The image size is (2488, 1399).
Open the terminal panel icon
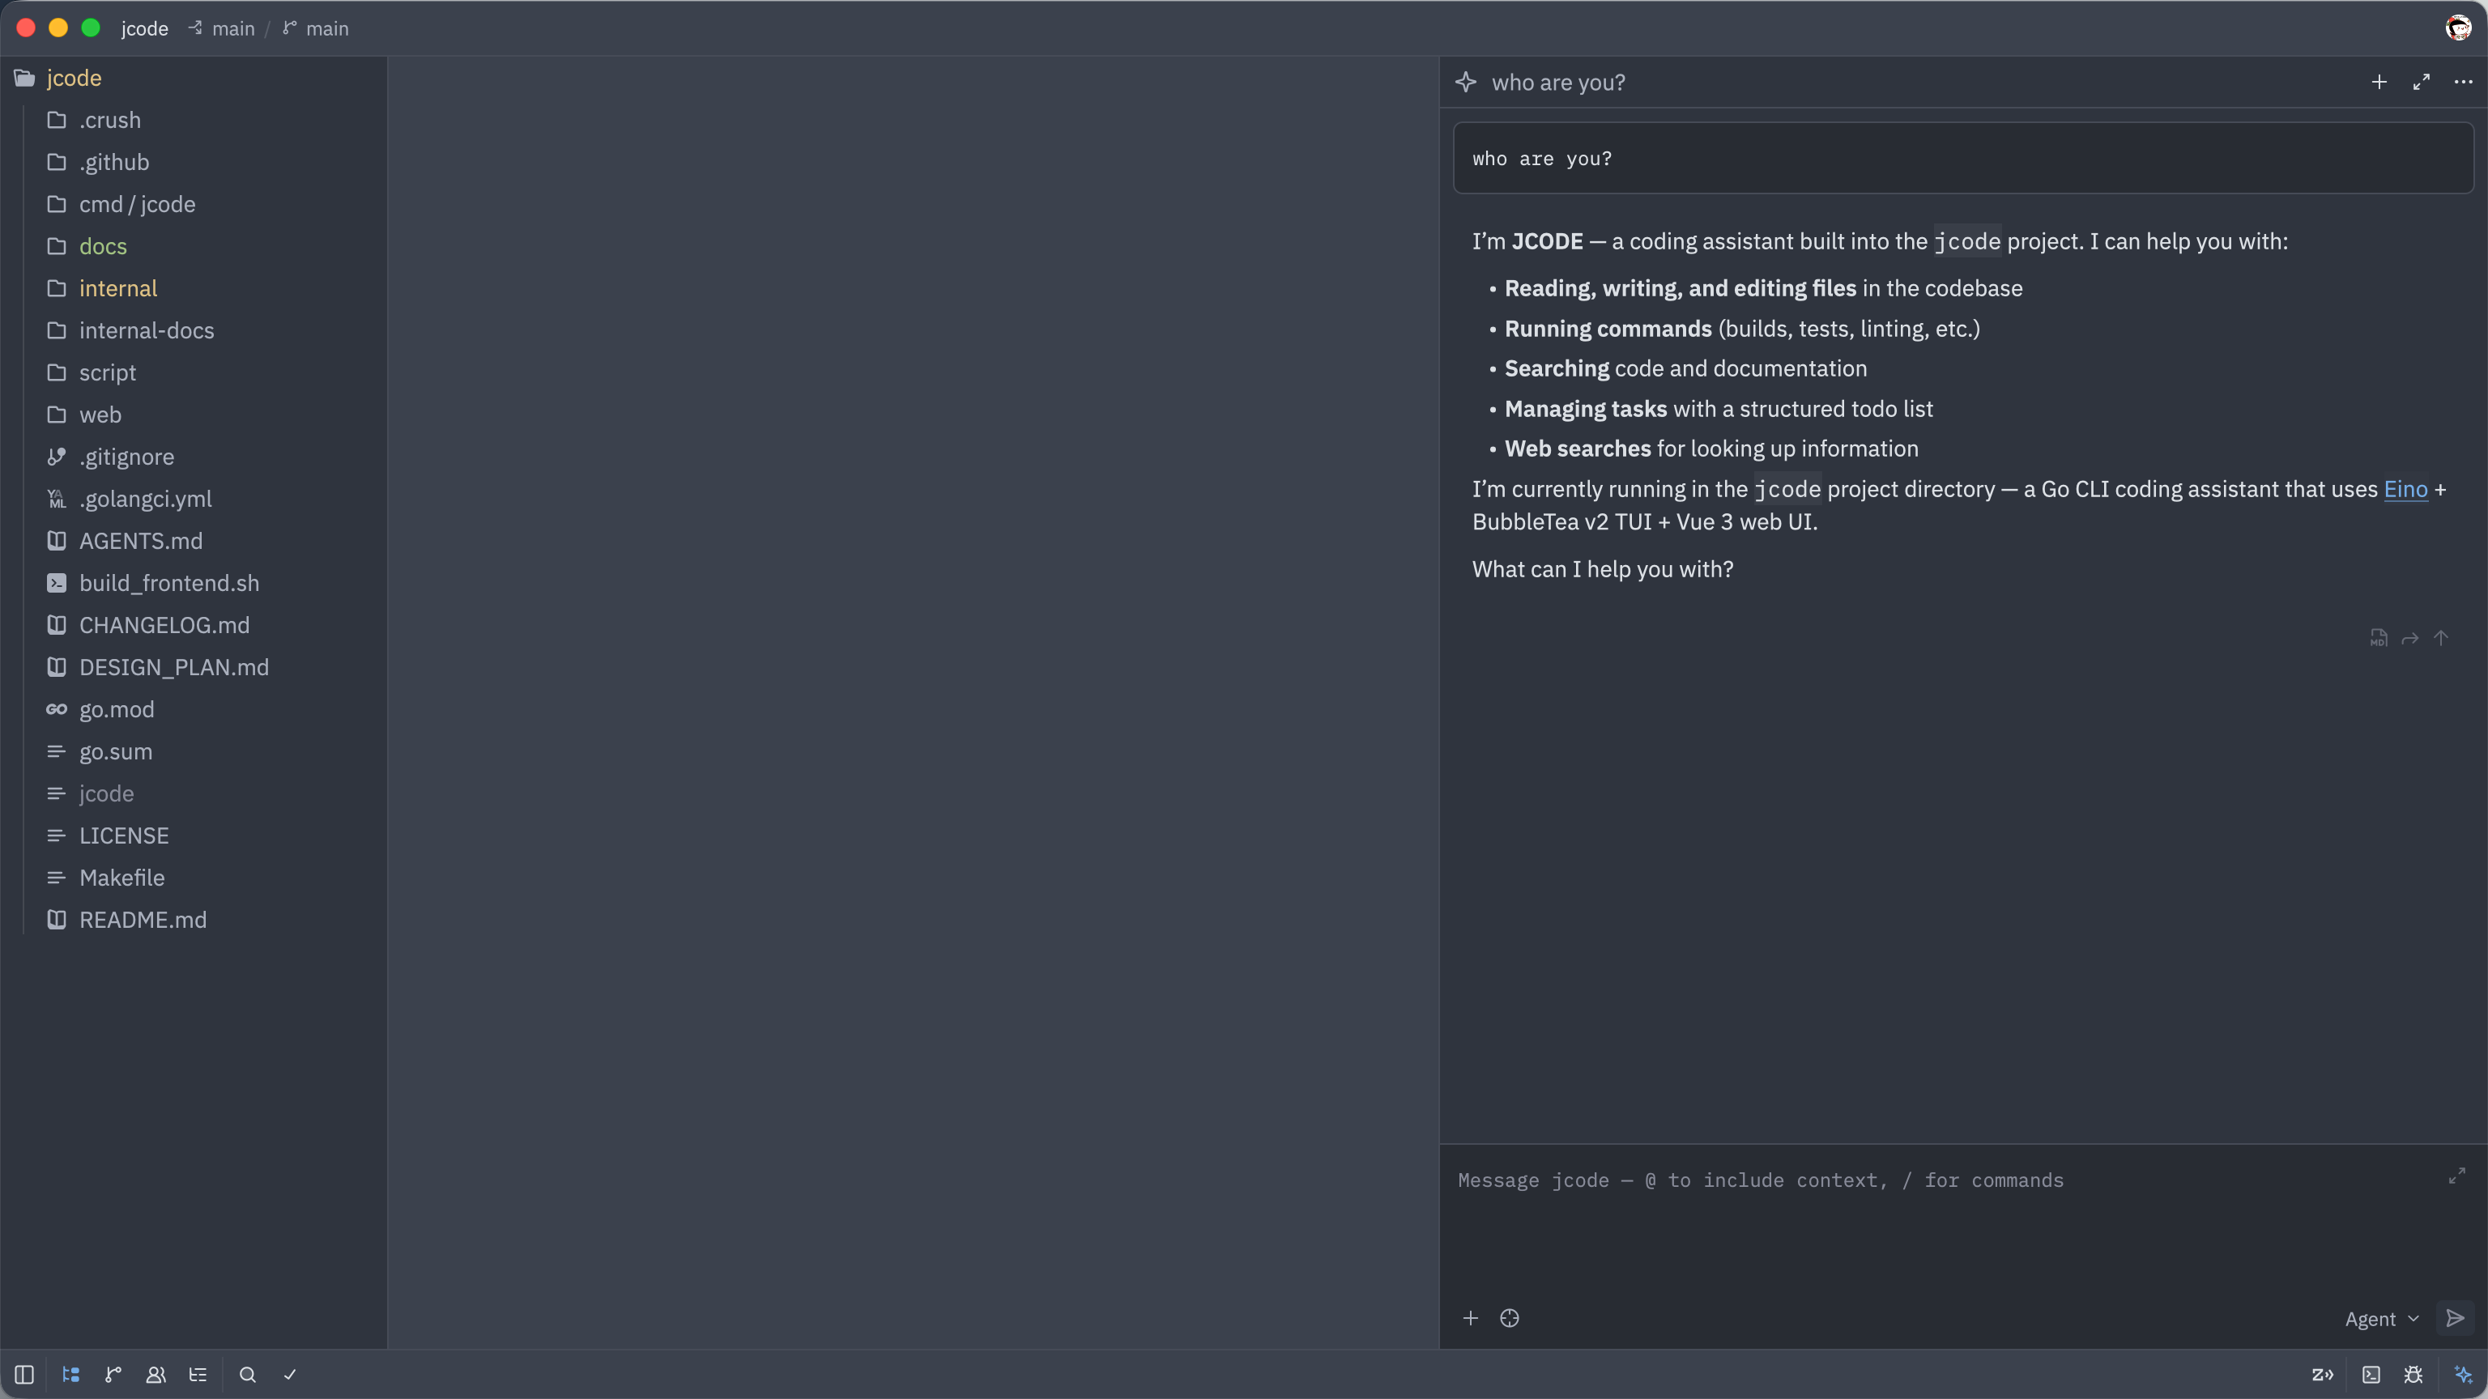click(2371, 1374)
